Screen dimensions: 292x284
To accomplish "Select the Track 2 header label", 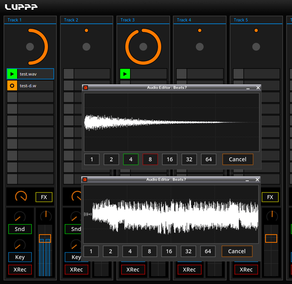I will pyautogui.click(x=71, y=20).
